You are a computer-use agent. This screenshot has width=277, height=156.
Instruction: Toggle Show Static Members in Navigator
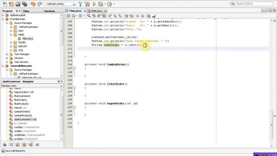18,145
